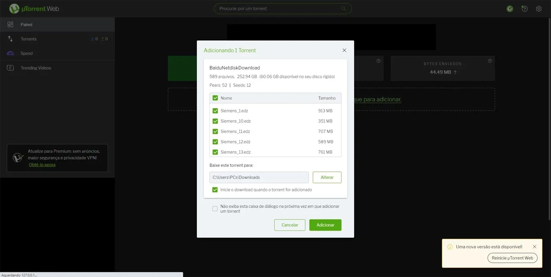Click the upload count in Torrents row

(x=104, y=39)
